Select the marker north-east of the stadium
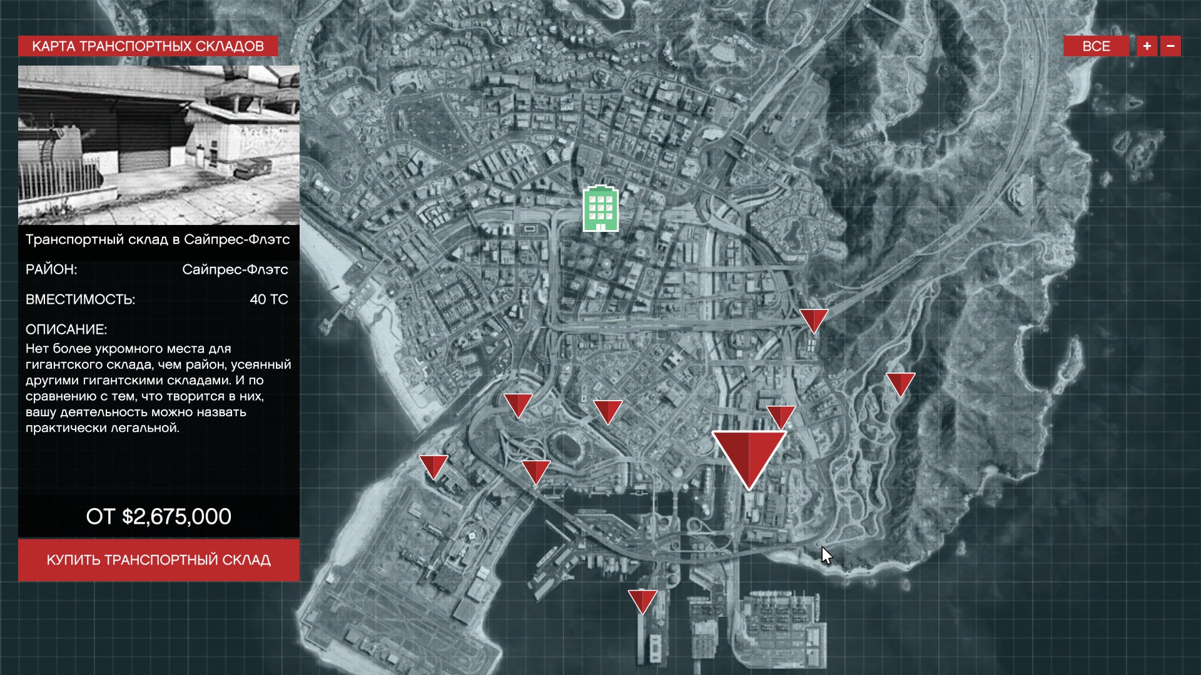 pos(607,412)
